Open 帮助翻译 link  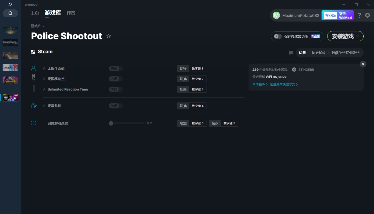[x=260, y=84]
